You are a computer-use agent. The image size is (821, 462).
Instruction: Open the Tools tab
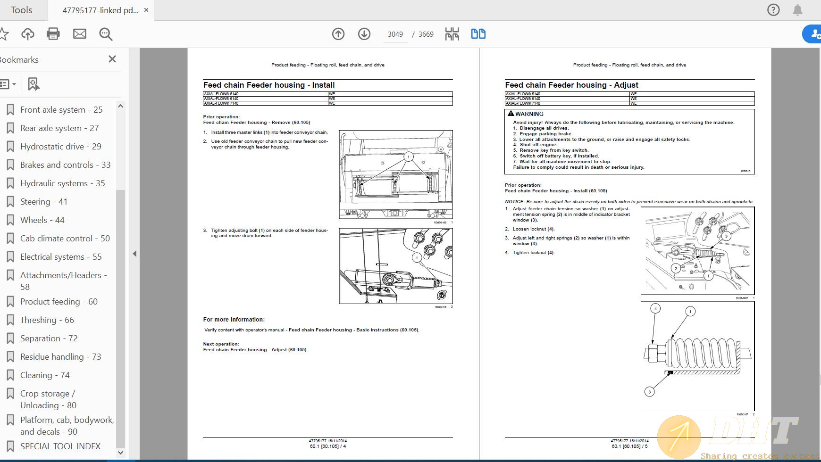[21, 10]
